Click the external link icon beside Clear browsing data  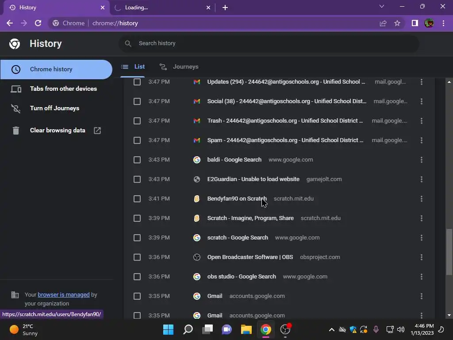97,131
